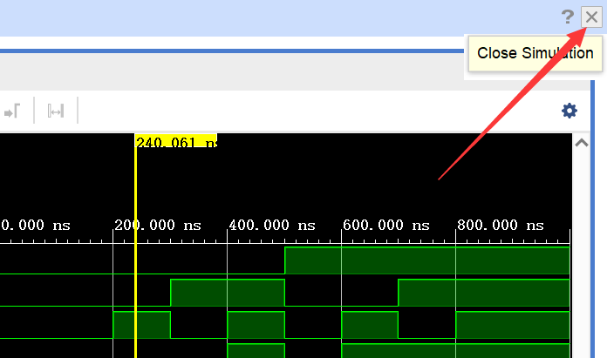Screen dimensions: 607x358
Task: Click the scroll-up arrow of the waveform scrollbar
Action: [x=582, y=143]
